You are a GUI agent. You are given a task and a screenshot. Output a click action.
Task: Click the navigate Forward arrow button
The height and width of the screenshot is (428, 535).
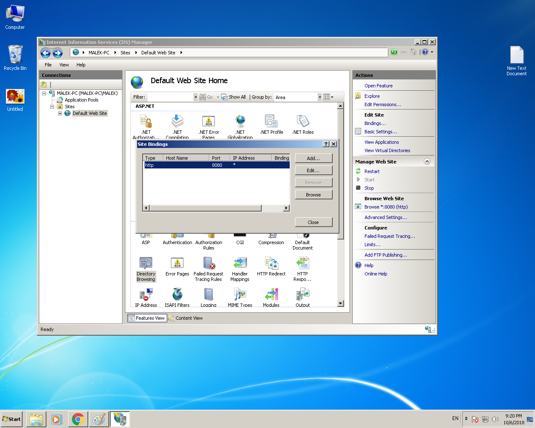coord(58,53)
